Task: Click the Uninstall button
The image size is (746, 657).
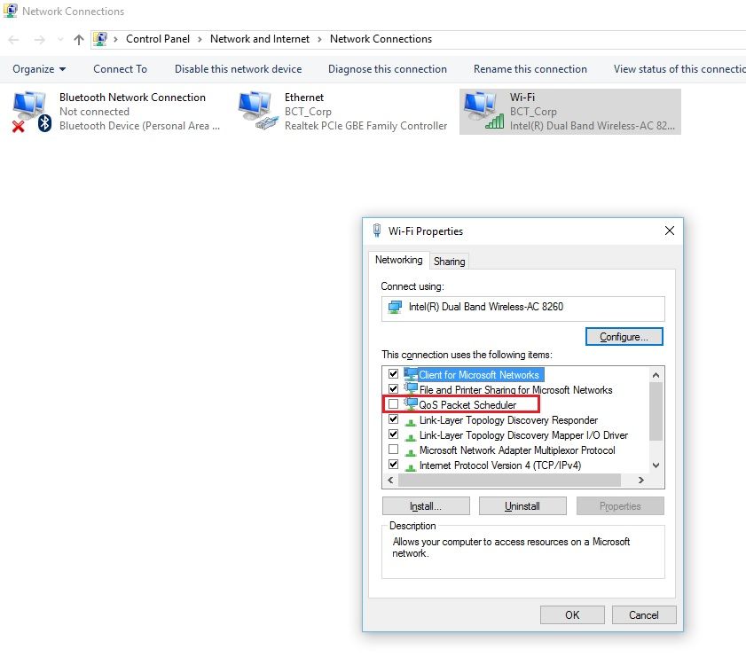Action: 522,506
